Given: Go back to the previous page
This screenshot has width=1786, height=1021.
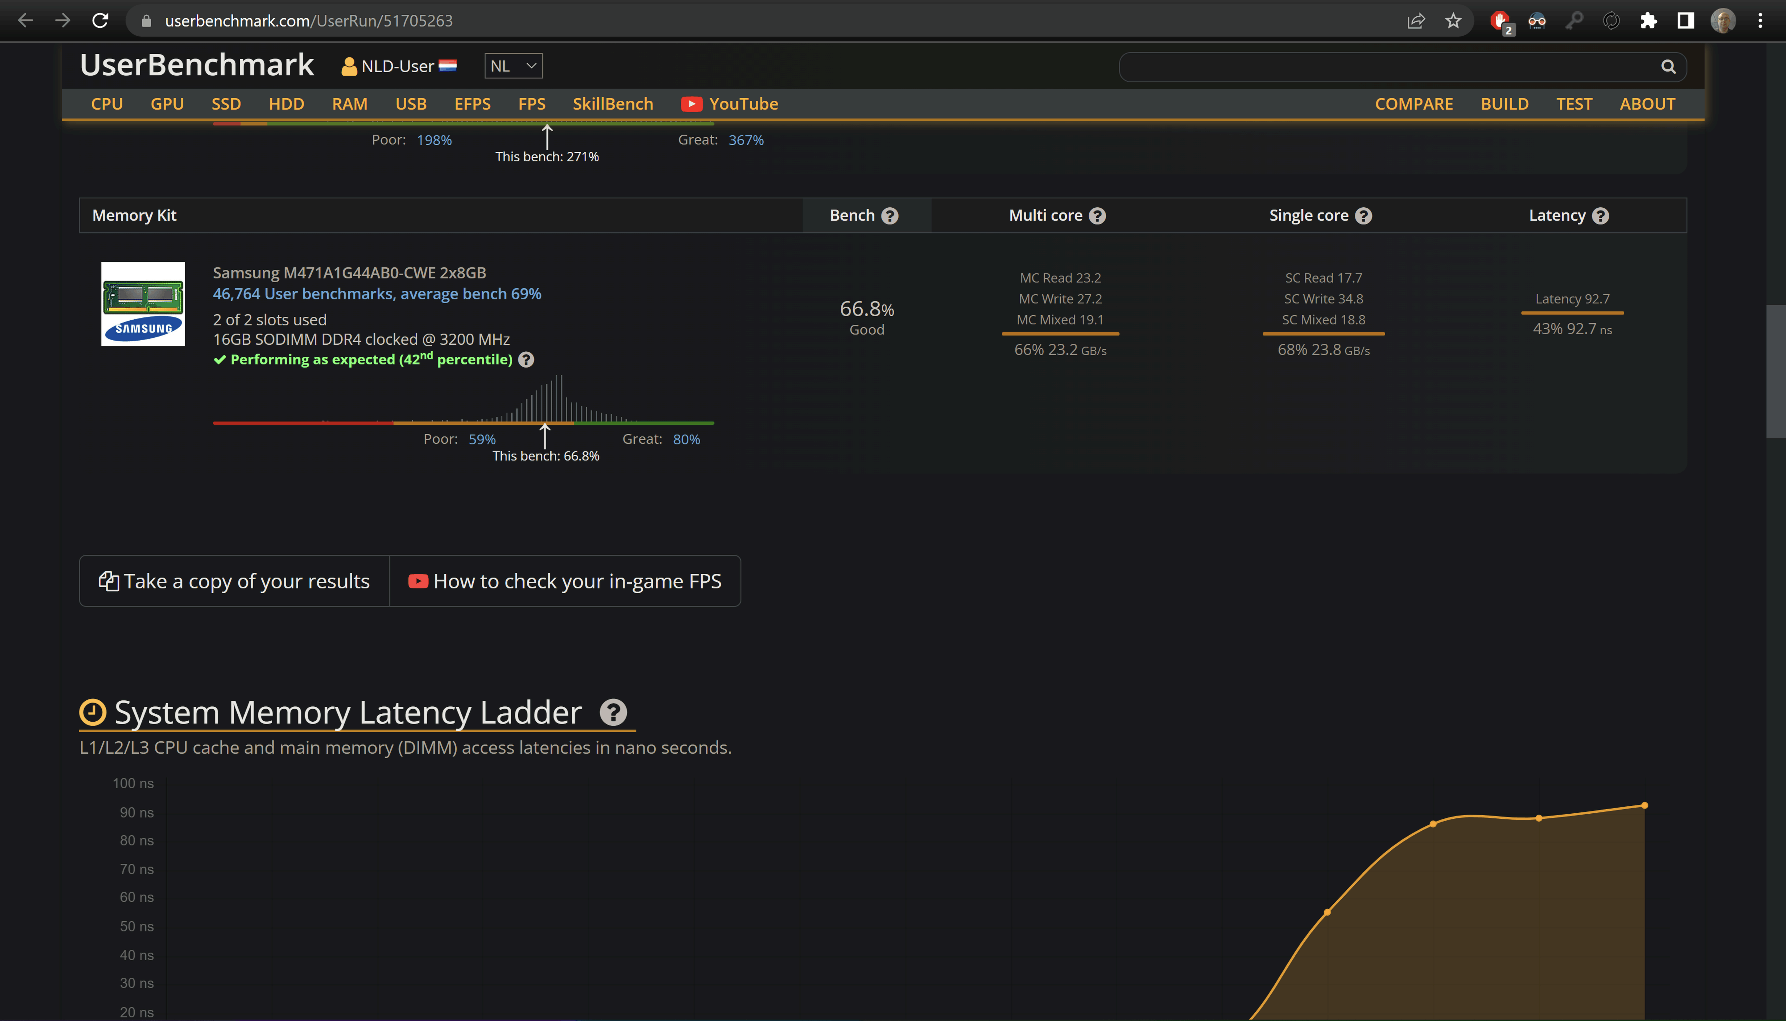Looking at the screenshot, I should tap(25, 20).
